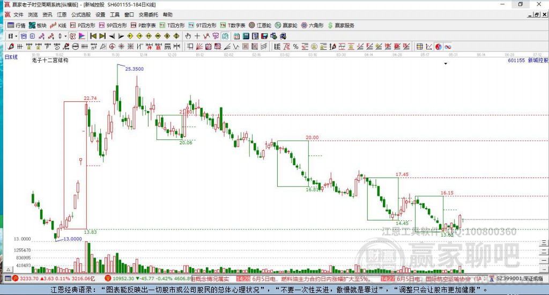Click the infinity symbol icon
The width and height of the screenshot is (549, 295).
tap(448, 47)
